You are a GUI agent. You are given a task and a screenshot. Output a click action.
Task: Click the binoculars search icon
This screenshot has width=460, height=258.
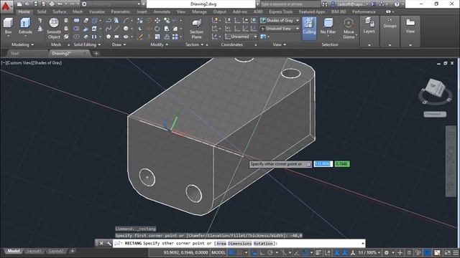[x=324, y=4]
